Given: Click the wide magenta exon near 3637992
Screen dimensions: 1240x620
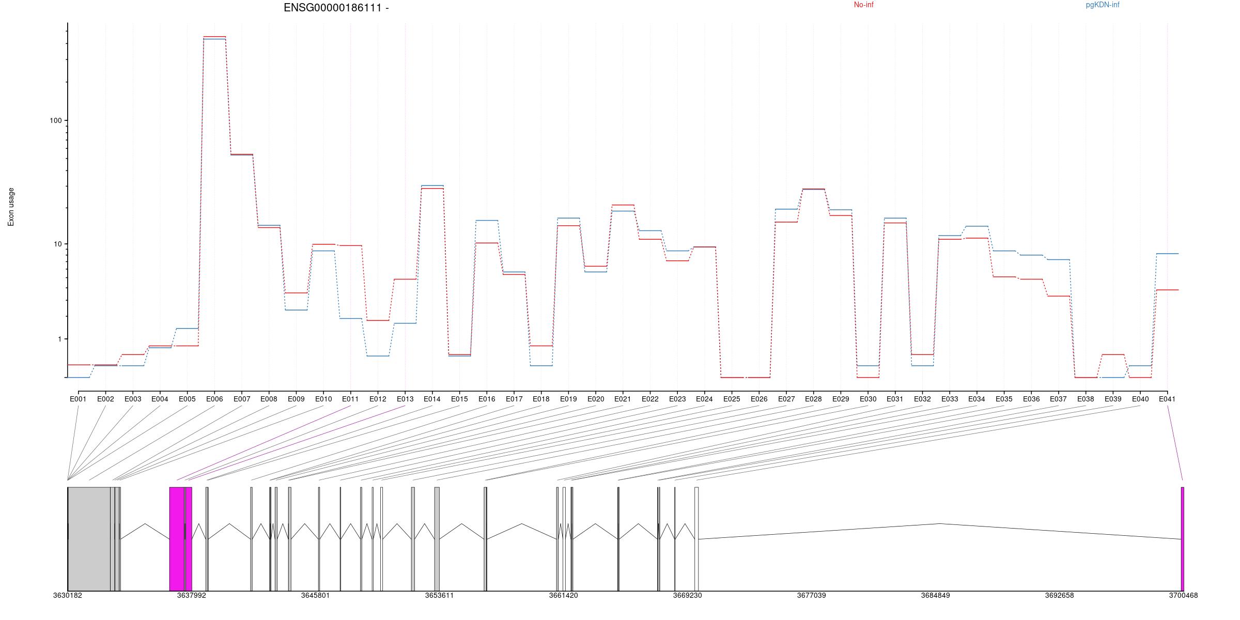Looking at the screenshot, I should coord(177,539).
